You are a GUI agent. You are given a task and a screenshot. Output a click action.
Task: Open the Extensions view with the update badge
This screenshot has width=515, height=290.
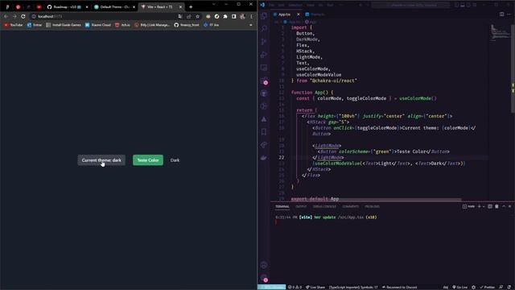click(264, 81)
